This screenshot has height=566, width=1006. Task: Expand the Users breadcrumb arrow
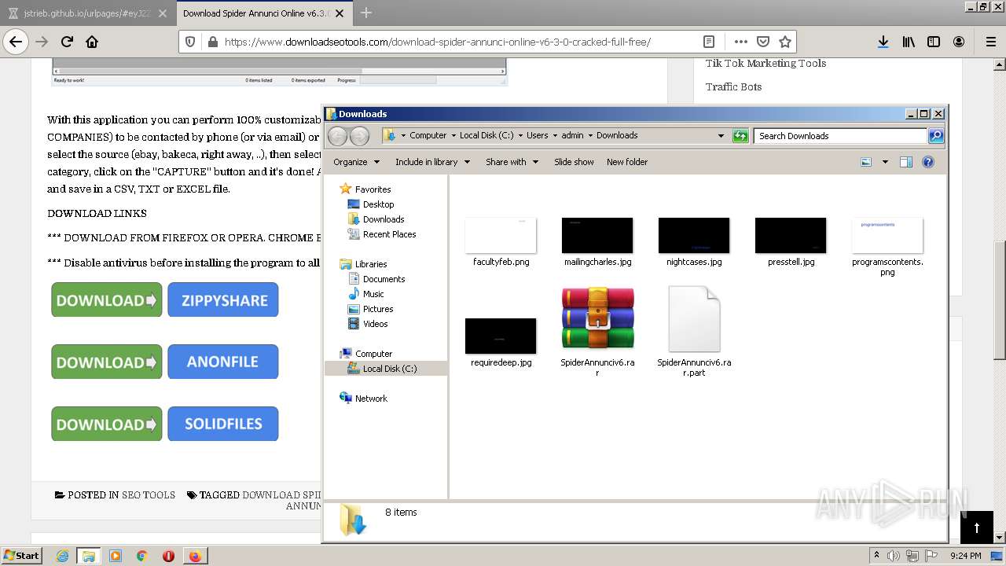tap(555, 135)
